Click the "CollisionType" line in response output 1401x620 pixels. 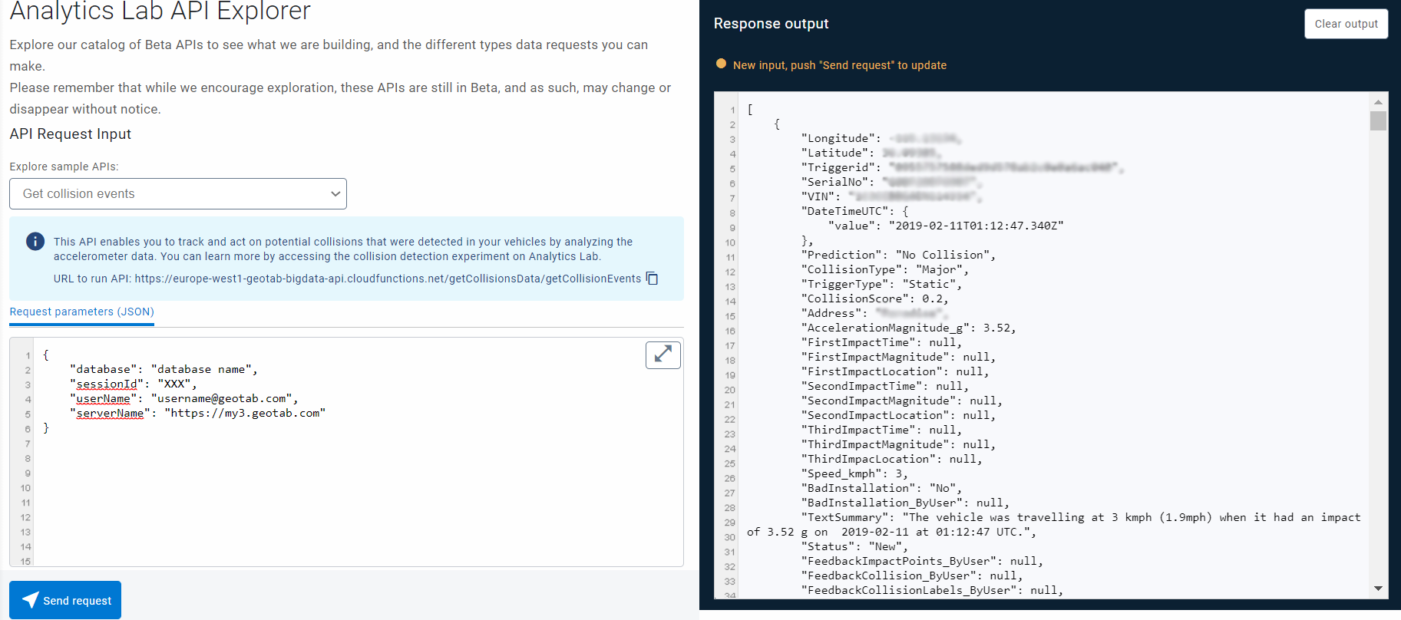click(x=884, y=269)
